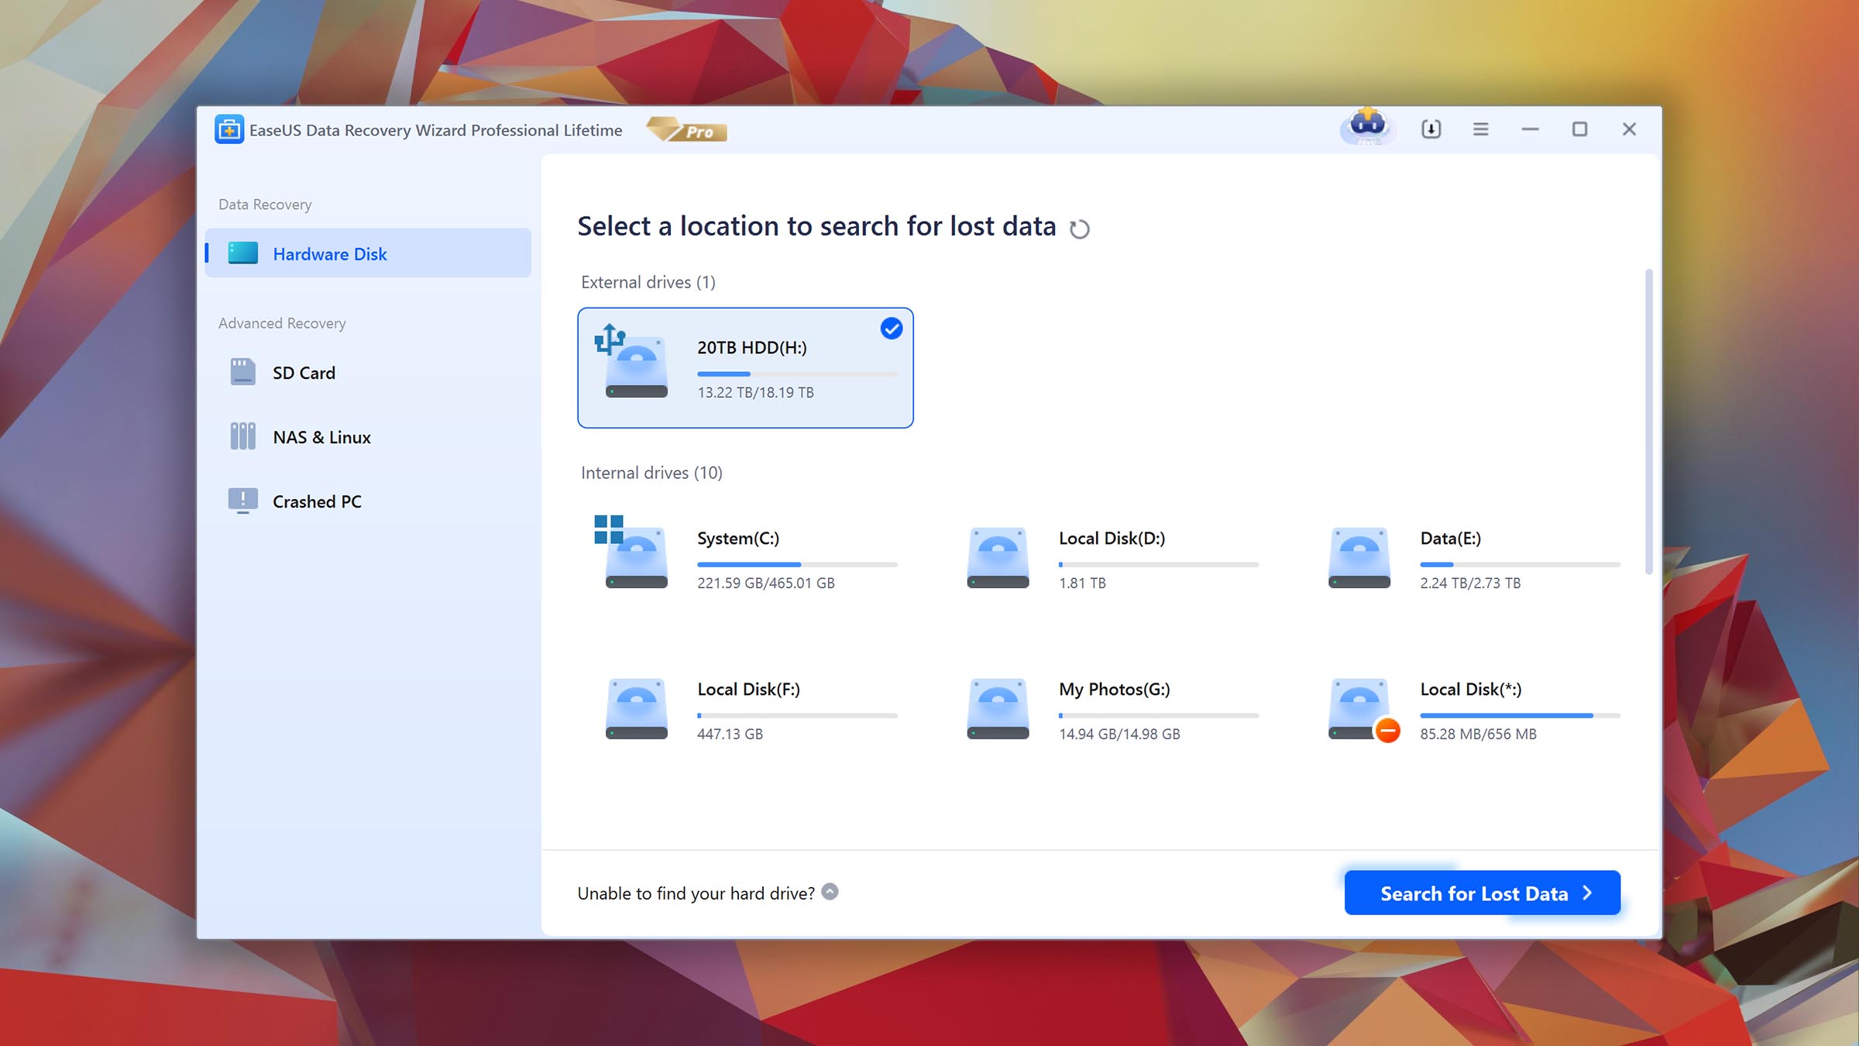Select NAS & Linux recovery mode

321,435
